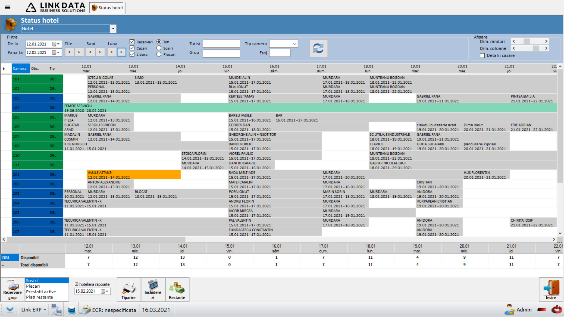Click the Rezervare grup icon
This screenshot has width=564, height=317.
point(12,289)
